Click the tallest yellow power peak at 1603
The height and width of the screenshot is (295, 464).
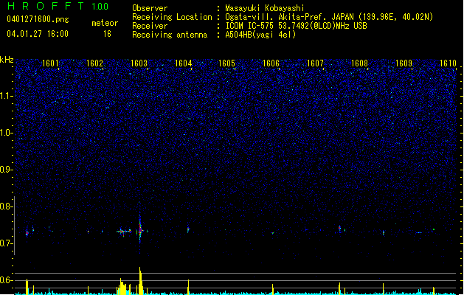[141, 280]
